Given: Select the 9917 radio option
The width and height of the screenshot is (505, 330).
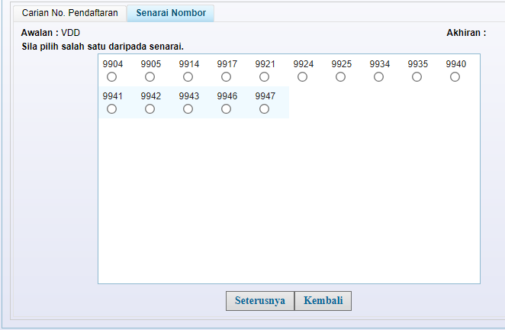Looking at the screenshot, I should (227, 77).
